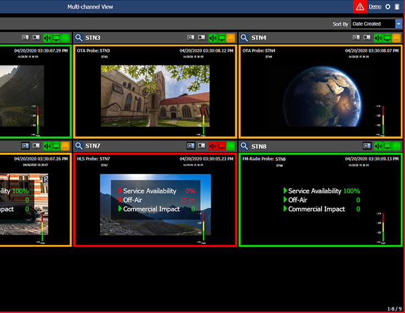
Task: Open the Sort By Date Created dropdown
Action: (x=376, y=24)
